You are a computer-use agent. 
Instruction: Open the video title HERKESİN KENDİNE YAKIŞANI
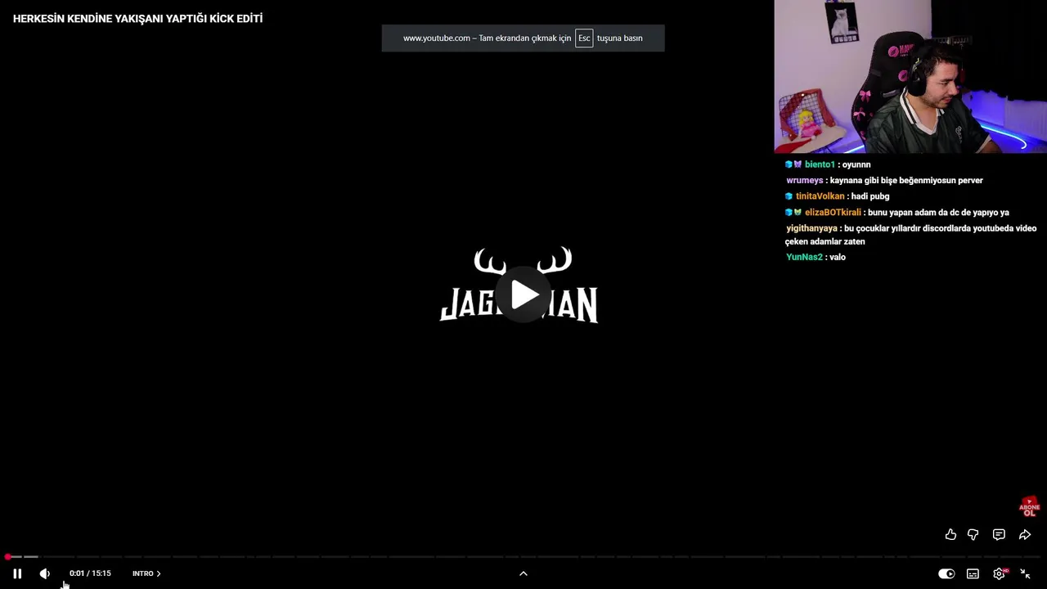pyautogui.click(x=137, y=18)
